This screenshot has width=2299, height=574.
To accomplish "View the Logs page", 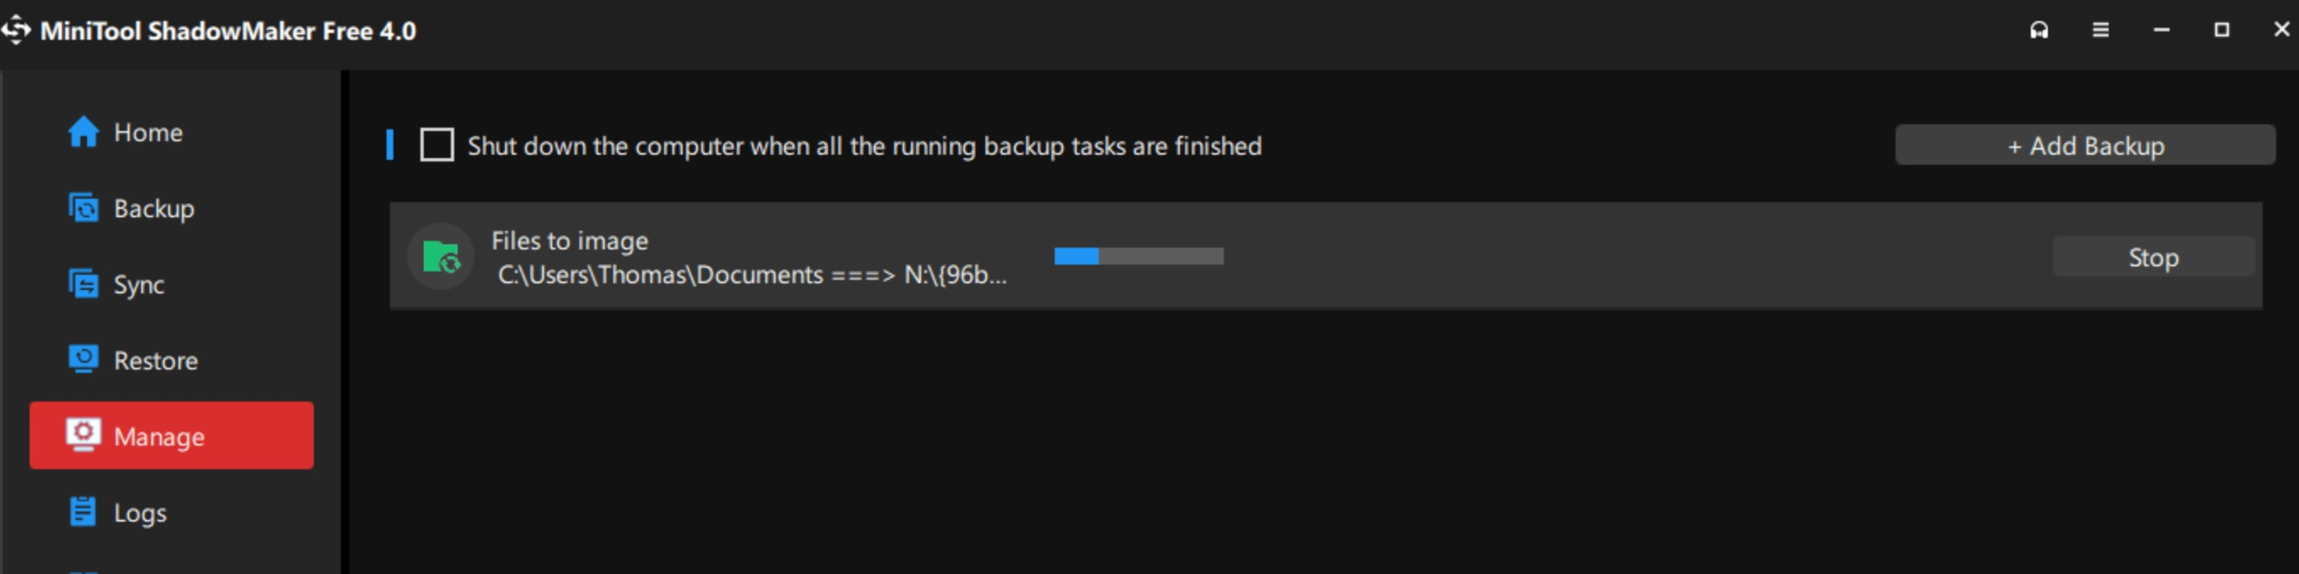I will [140, 513].
